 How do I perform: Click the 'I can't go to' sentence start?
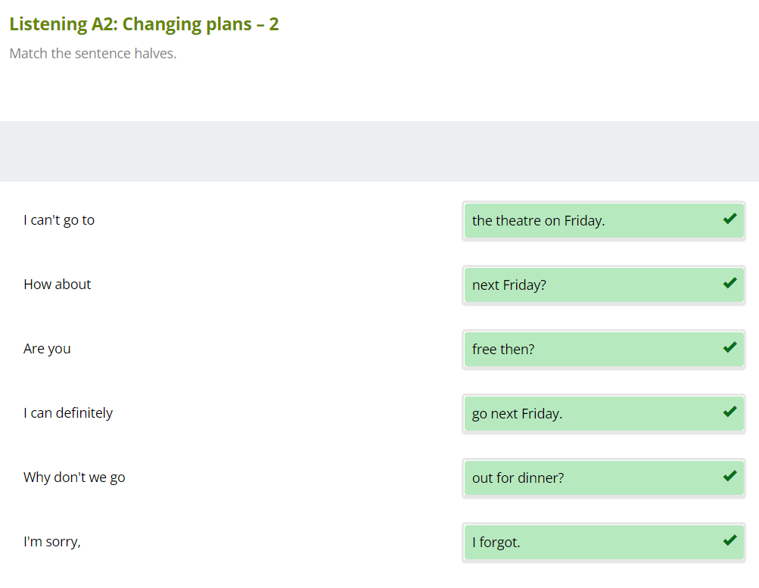59,220
